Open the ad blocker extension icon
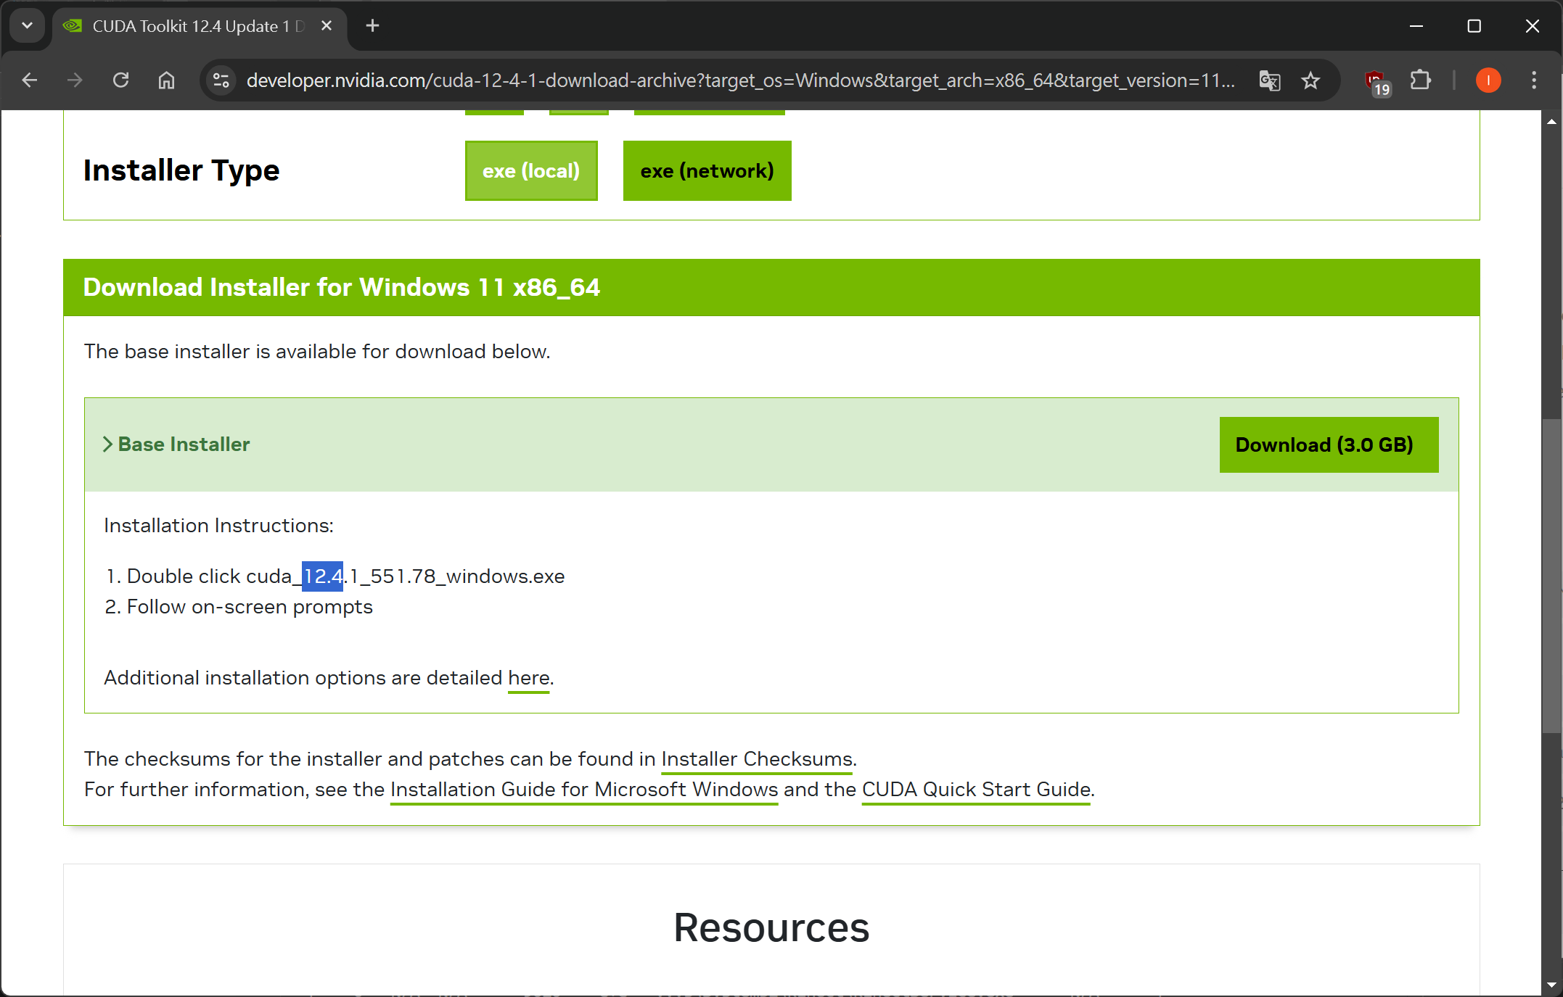Image resolution: width=1563 pixels, height=997 pixels. pyautogui.click(x=1375, y=81)
